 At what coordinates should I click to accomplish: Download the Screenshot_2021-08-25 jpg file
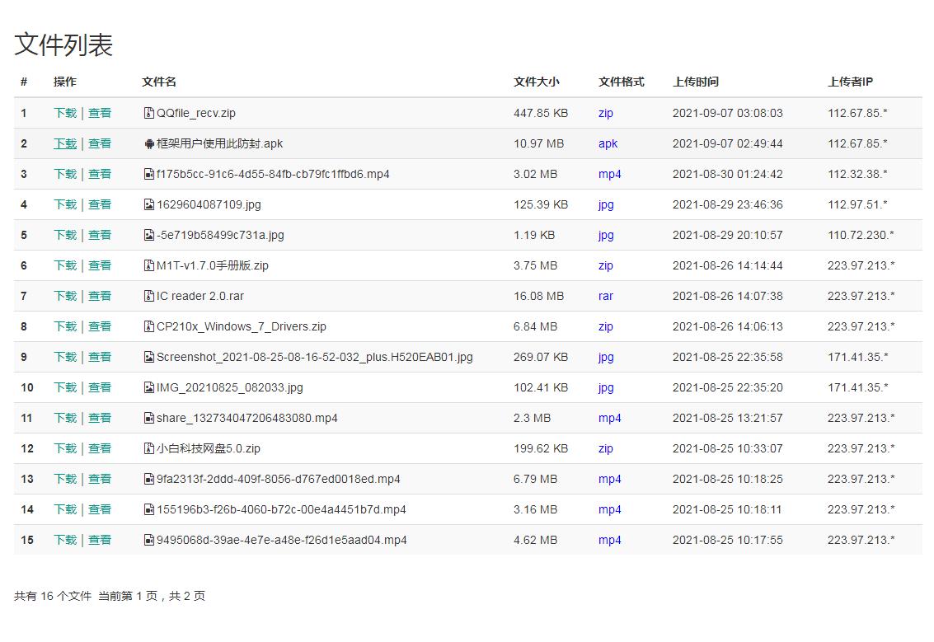(x=65, y=357)
